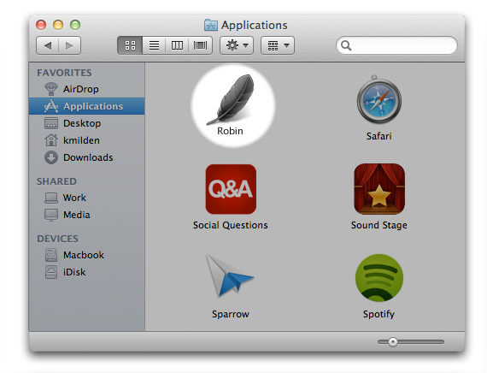Switch to Cover Flow view

[x=200, y=45]
